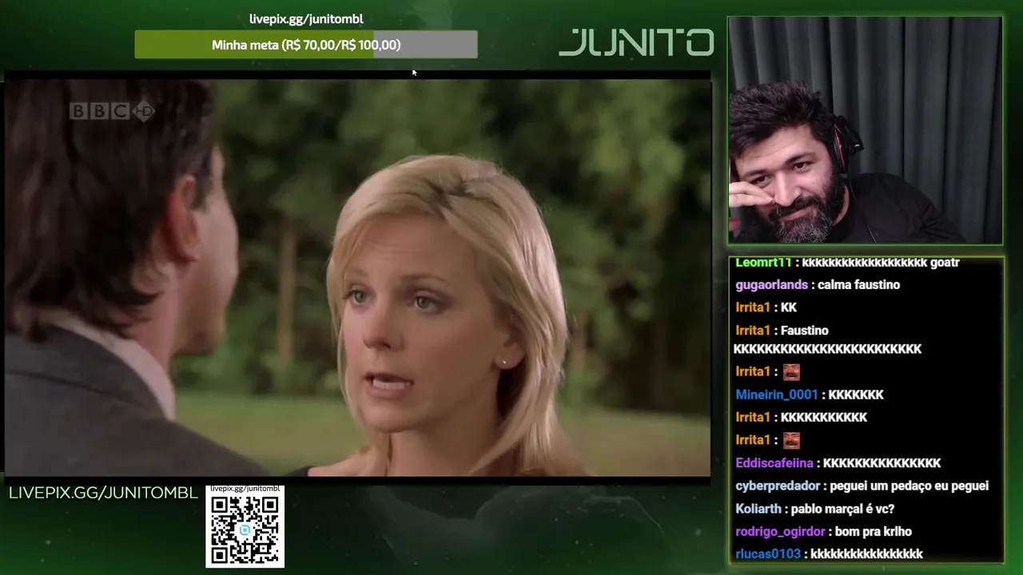Click username rodrigo_ogirdor in chat

click(x=780, y=532)
